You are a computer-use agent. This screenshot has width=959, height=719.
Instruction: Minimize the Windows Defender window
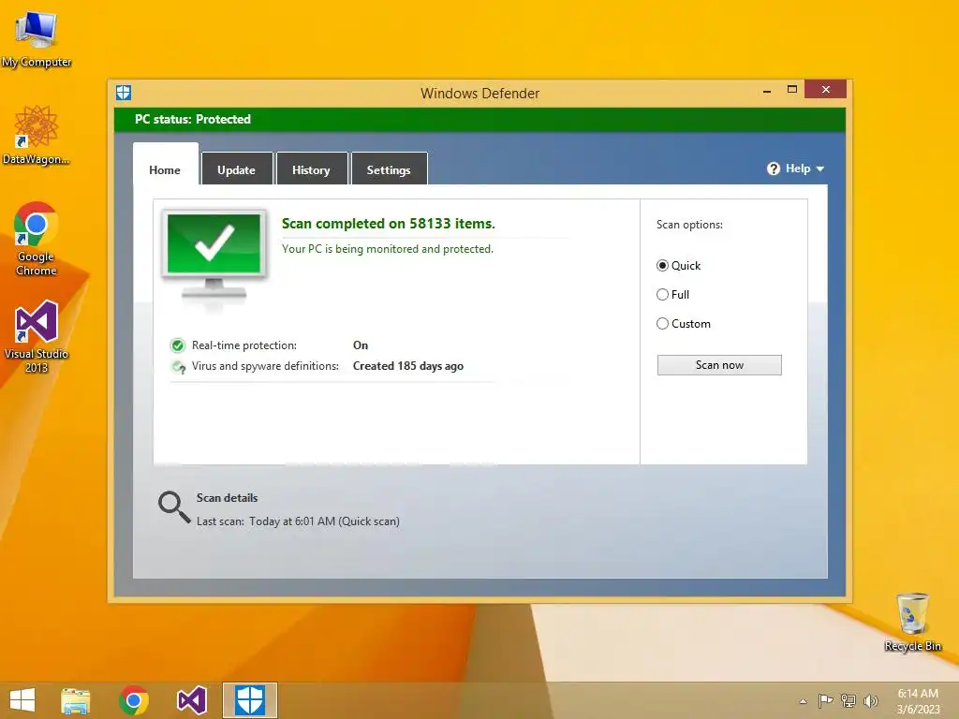(767, 91)
